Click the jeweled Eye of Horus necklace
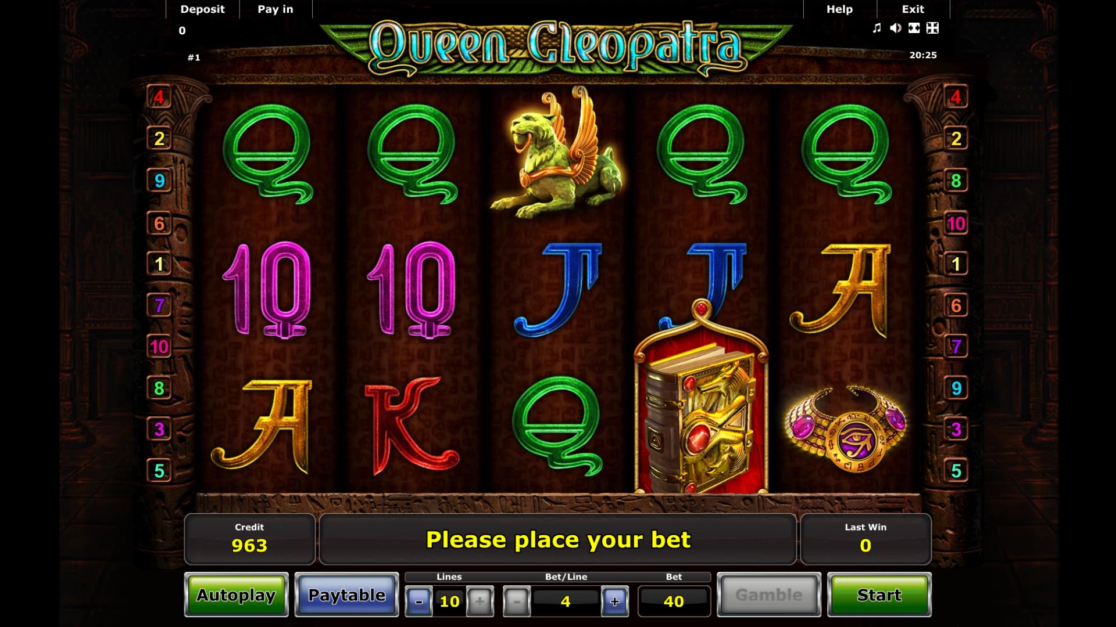This screenshot has width=1116, height=627. (846, 428)
